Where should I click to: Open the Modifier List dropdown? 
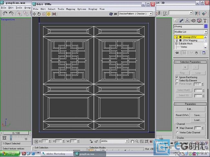pyautogui.click(x=206, y=32)
